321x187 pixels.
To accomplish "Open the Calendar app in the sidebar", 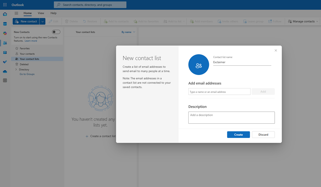I will (x=5, y=24).
